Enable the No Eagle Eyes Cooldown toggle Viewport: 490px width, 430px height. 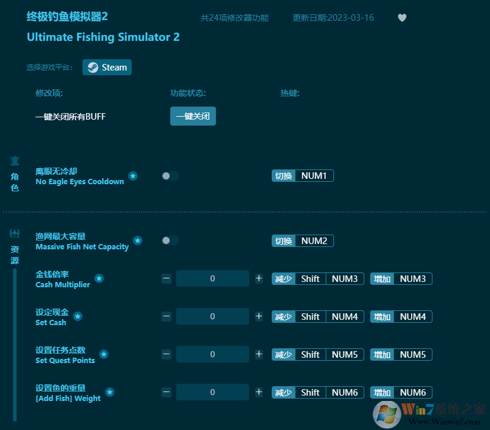pyautogui.click(x=170, y=176)
